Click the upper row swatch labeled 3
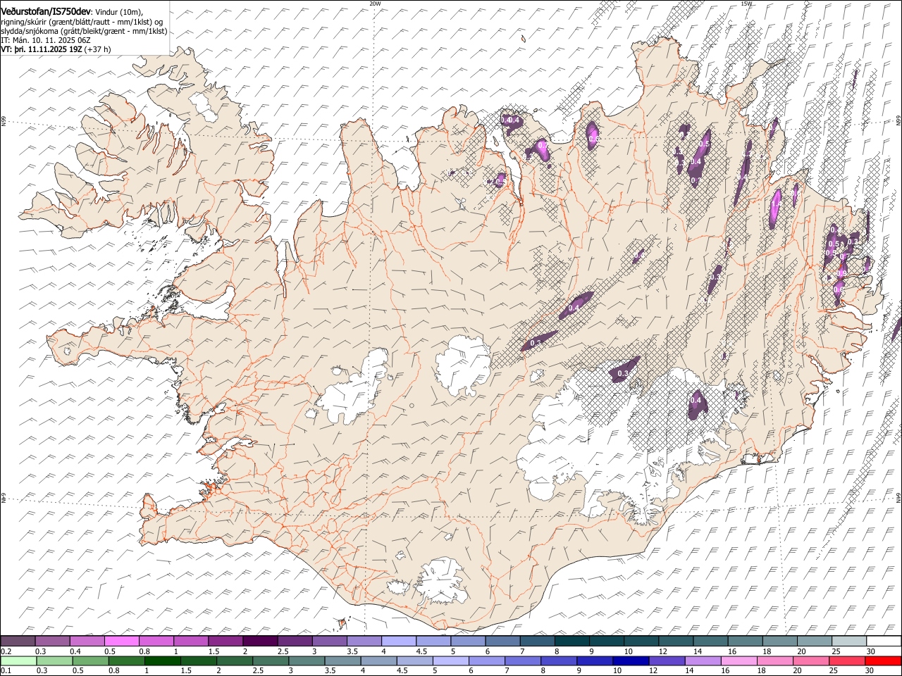Viewport: 902px width, 676px height. (328, 641)
